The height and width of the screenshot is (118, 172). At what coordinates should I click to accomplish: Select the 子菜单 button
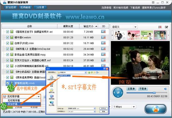143,89
